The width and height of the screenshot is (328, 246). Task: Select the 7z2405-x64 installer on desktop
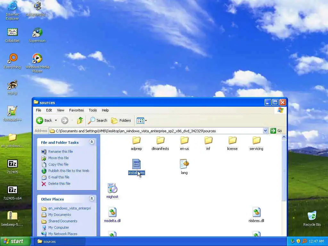point(12,193)
